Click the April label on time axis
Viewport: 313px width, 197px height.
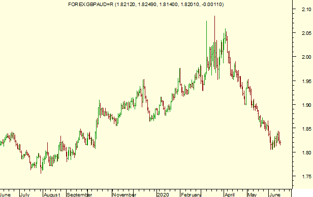coord(229,194)
